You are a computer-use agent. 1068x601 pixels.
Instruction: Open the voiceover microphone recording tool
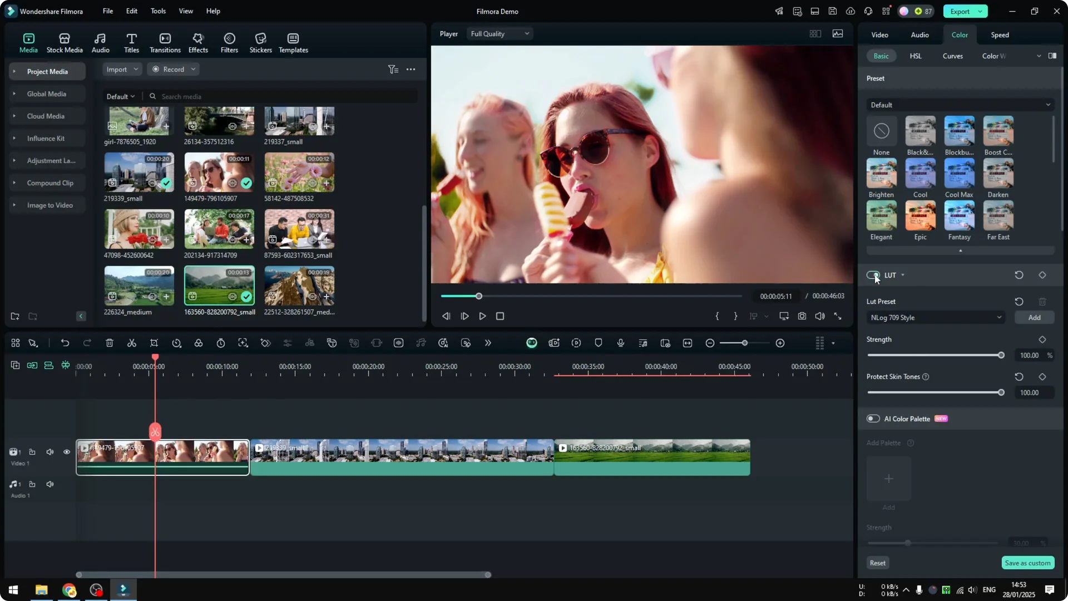(x=620, y=343)
